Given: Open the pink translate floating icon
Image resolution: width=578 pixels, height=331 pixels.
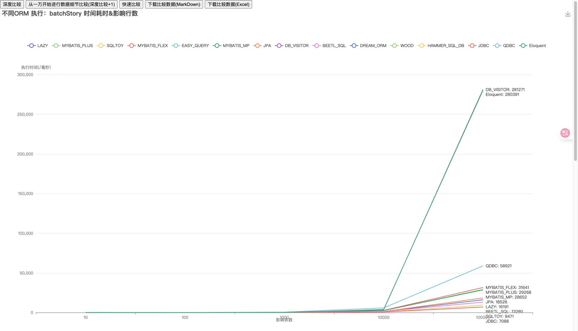Looking at the screenshot, I should 565,133.
